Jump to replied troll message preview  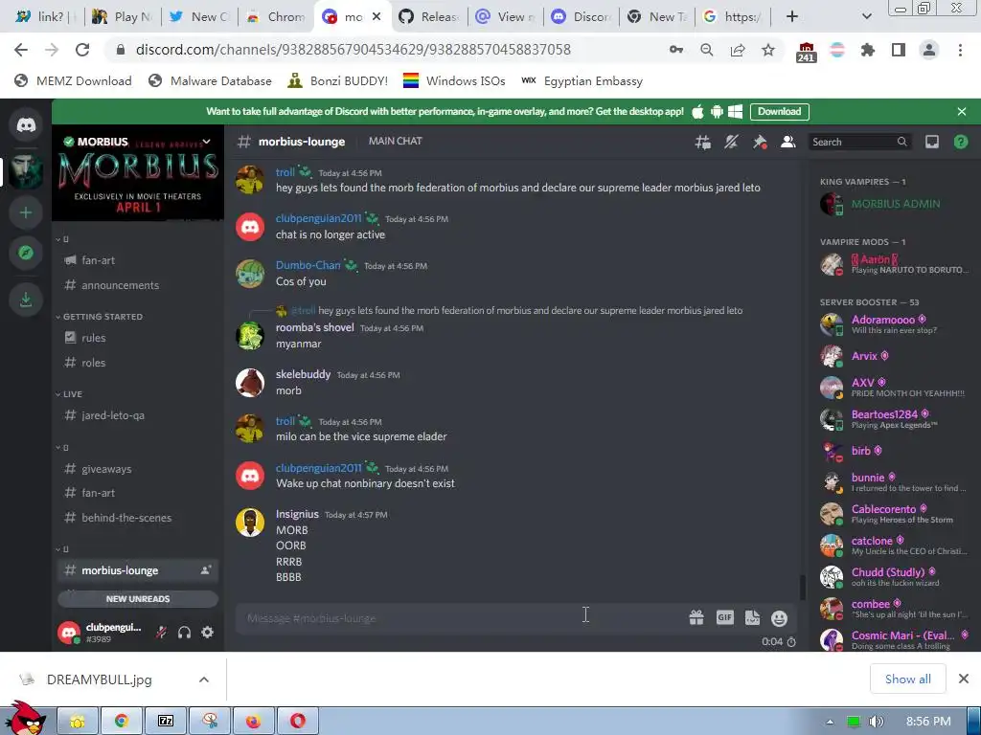[531, 311]
